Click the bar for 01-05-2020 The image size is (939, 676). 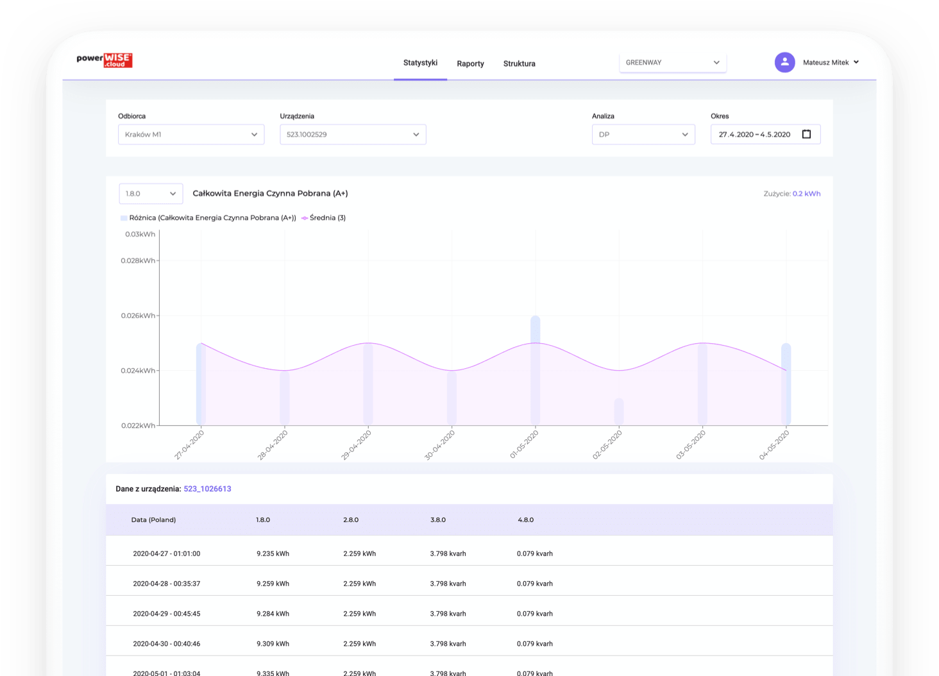pyautogui.click(x=536, y=370)
